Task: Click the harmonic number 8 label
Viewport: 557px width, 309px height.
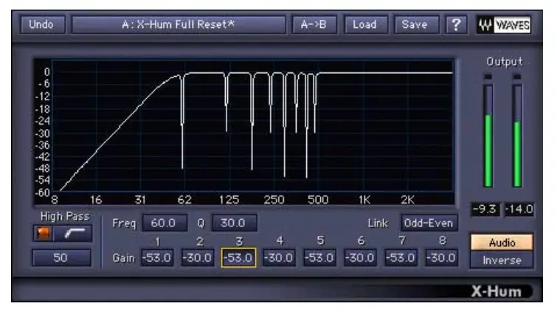Action: pos(442,240)
